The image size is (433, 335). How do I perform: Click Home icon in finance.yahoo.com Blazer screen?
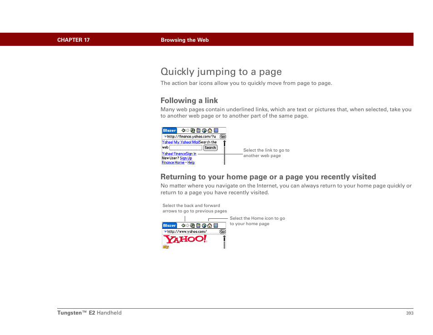tap(210, 130)
